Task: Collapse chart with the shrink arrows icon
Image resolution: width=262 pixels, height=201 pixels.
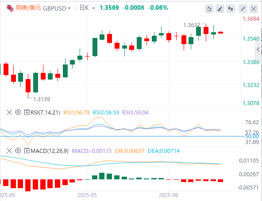Action: pyautogui.click(x=243, y=9)
